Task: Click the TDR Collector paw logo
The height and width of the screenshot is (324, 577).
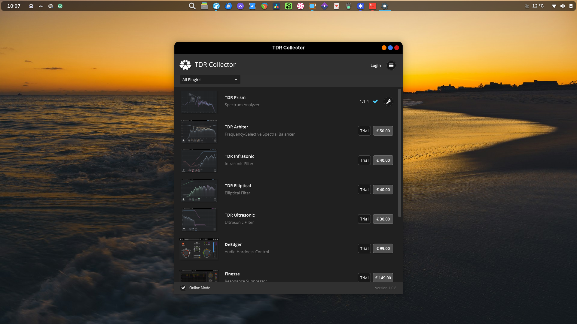Action: coord(185,64)
